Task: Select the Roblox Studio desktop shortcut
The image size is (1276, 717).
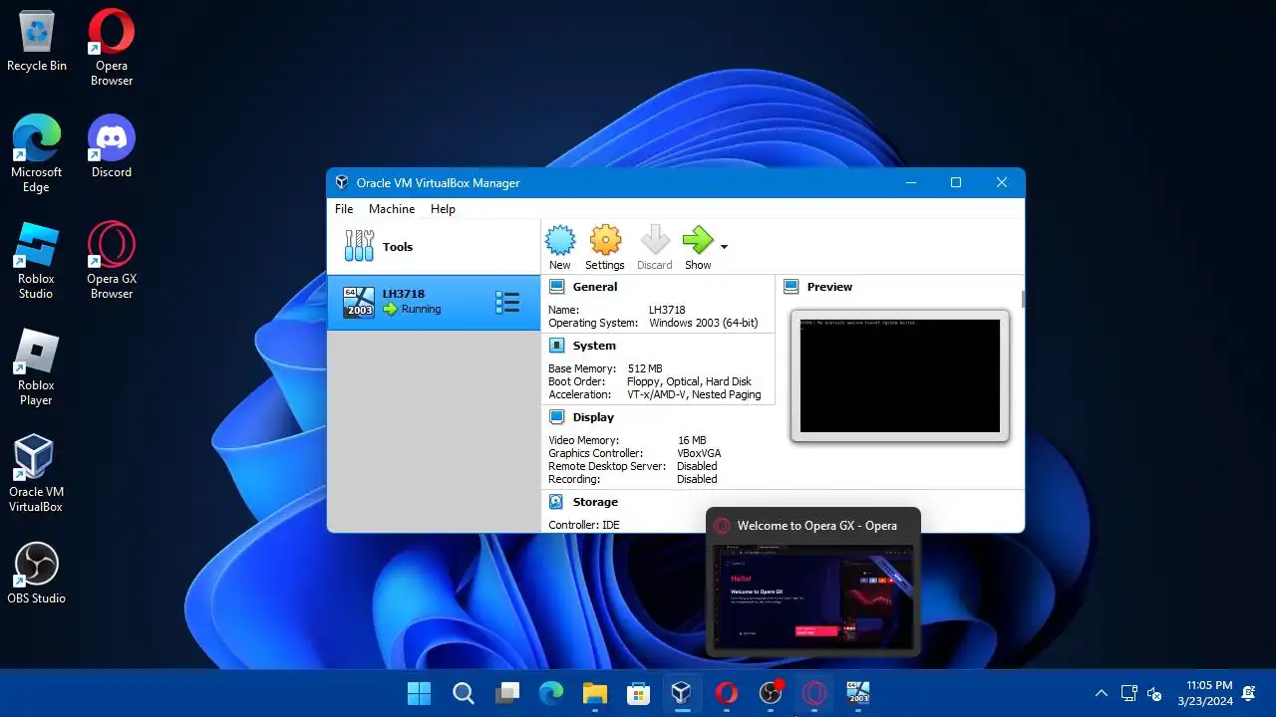Action: 37,260
